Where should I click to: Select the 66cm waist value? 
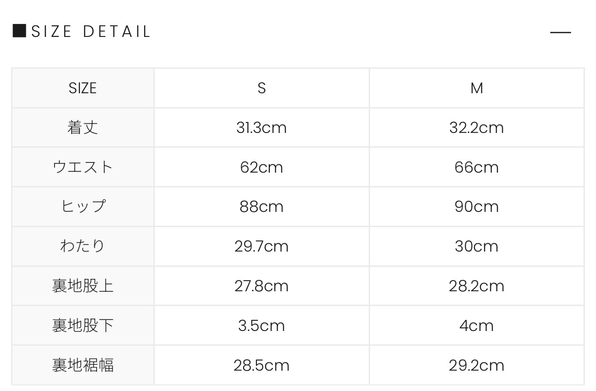pos(476,167)
